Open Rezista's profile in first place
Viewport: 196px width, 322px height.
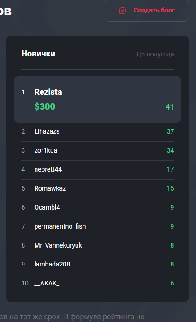(48, 92)
